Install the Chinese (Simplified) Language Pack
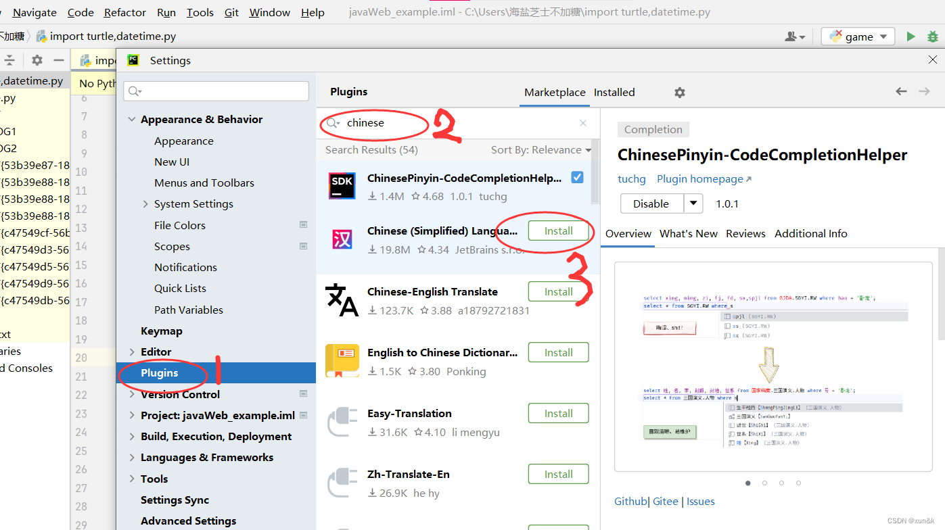 [x=558, y=231]
